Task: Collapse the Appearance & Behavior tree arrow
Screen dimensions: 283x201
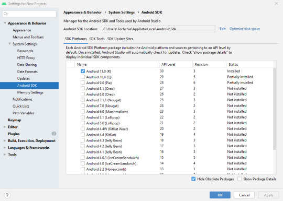Action: [x=5, y=23]
